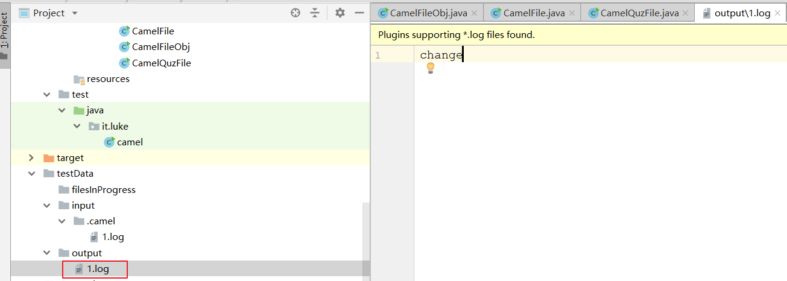The image size is (787, 281).
Task: Select CamelQuzFile class in tree
Action: click(162, 63)
